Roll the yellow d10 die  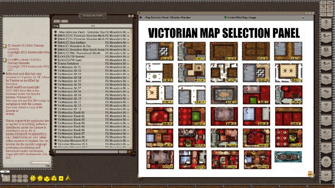[47, 179]
